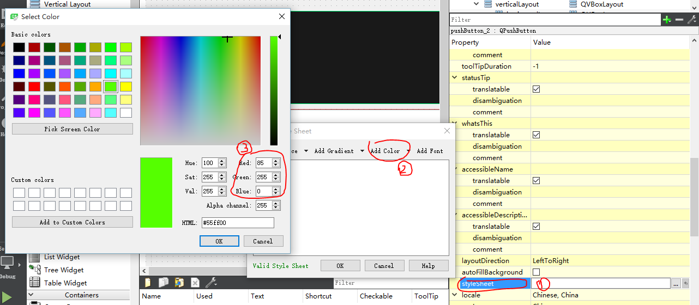Increase the Hue value spin arrow
Viewport: 699px width, 305px height.
click(221, 161)
